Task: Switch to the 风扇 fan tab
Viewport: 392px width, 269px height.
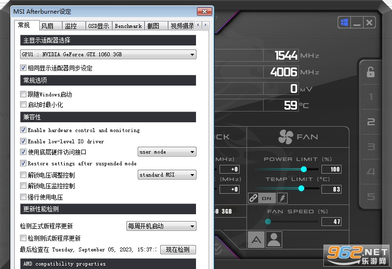Action: 51,26
